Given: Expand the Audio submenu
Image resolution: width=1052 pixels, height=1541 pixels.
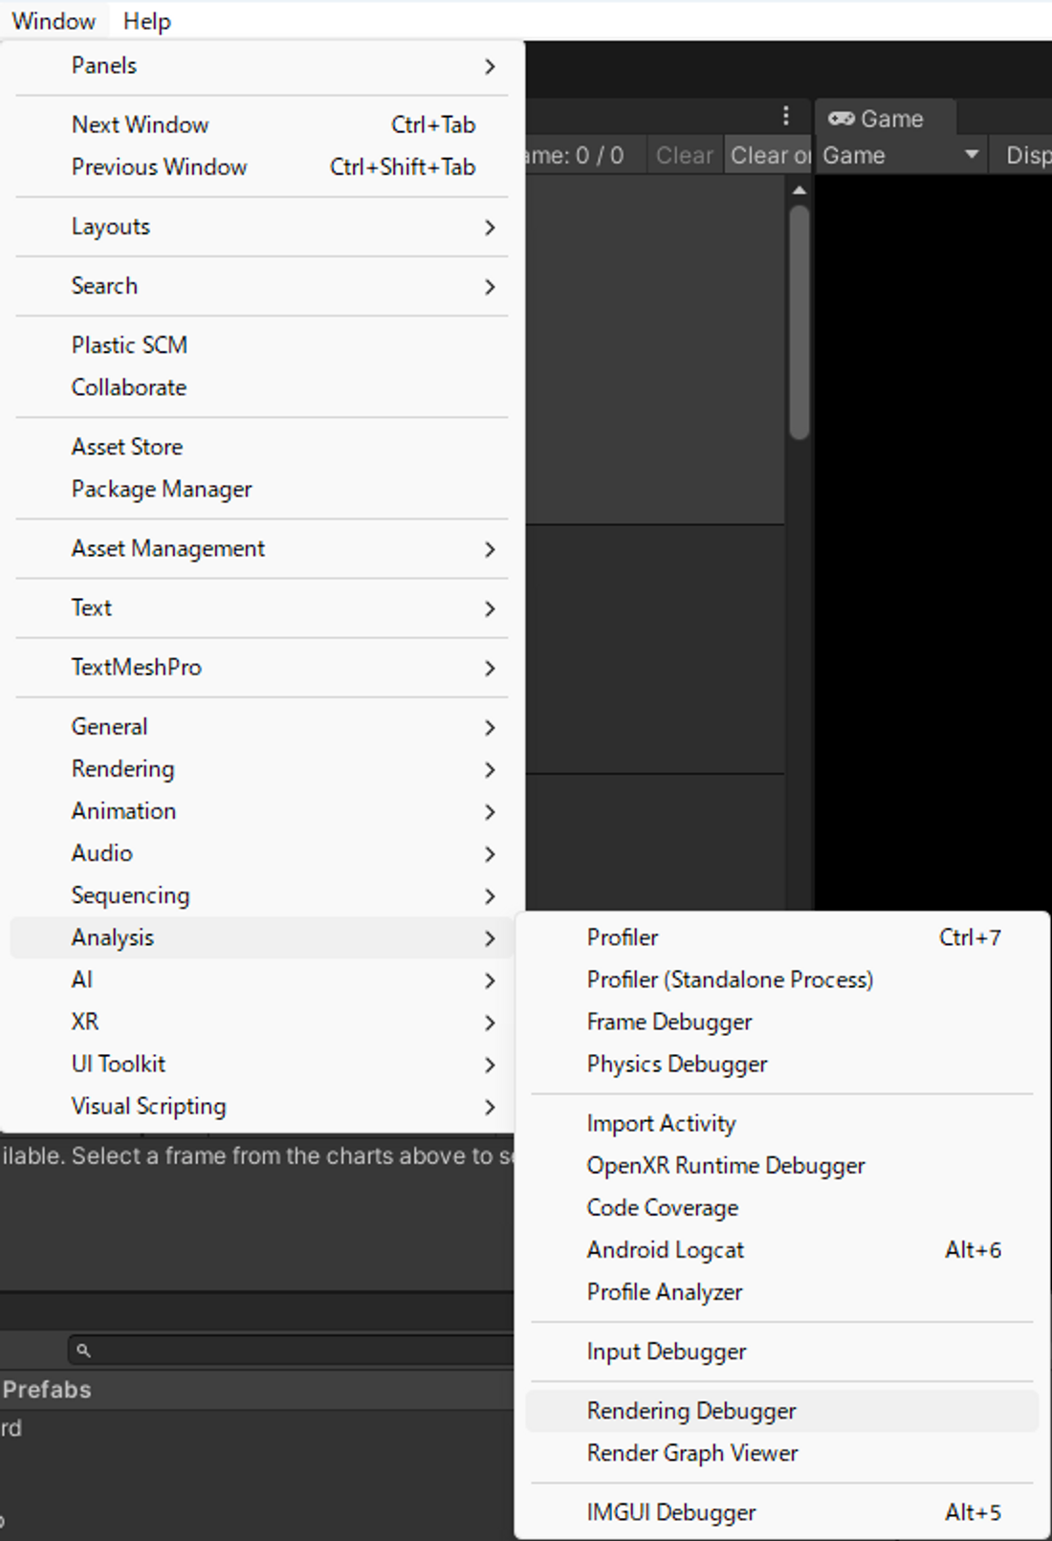Looking at the screenshot, I should point(262,853).
